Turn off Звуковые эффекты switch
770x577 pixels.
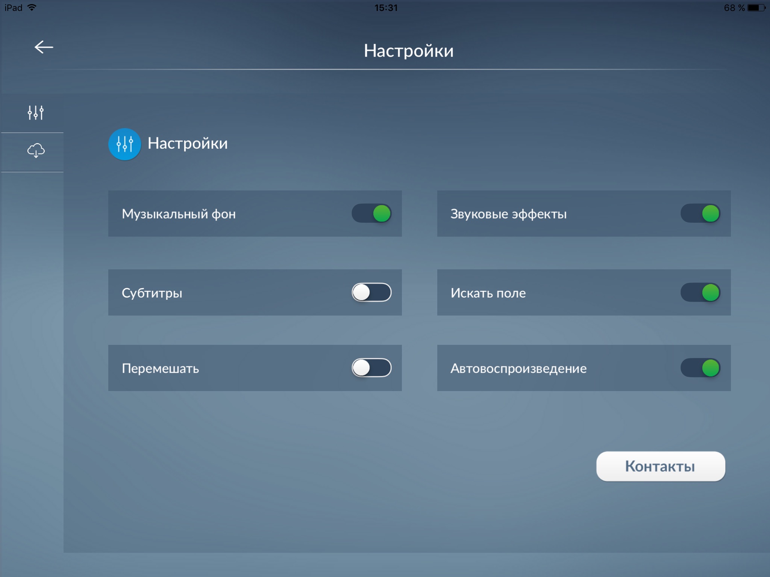pyautogui.click(x=700, y=213)
